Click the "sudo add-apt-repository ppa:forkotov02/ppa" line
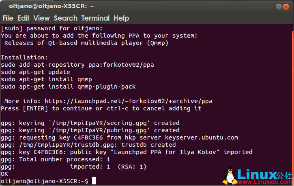This screenshot has height=186, width=294. [x=77, y=65]
